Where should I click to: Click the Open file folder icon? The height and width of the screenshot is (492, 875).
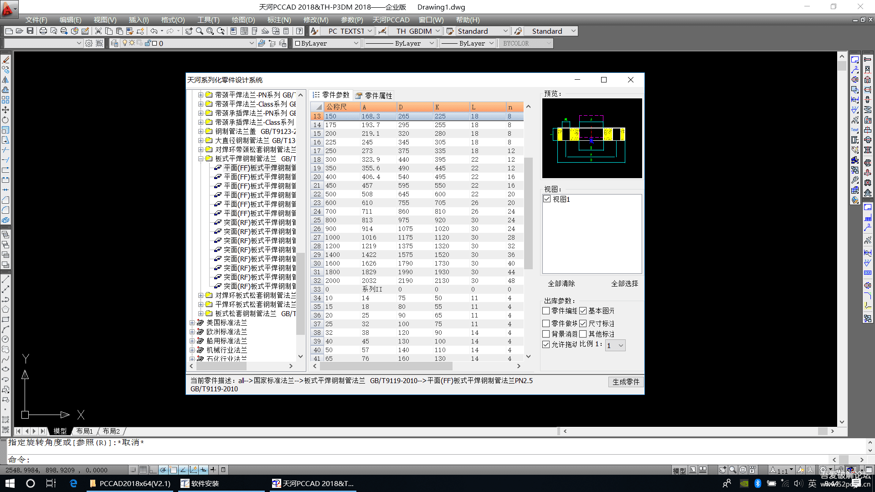(20, 31)
